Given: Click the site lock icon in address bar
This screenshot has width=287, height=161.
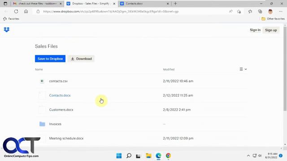Looking at the screenshot, I should click(38, 12).
